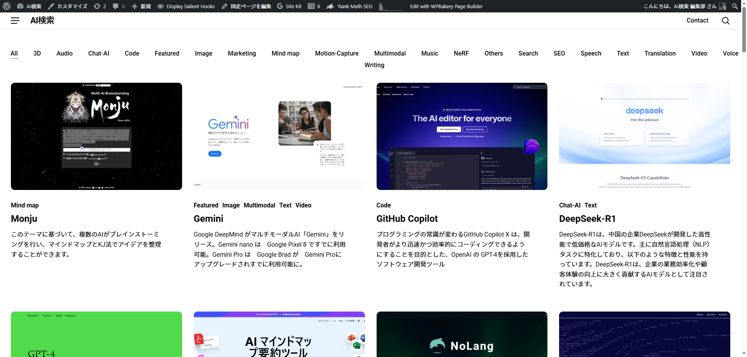The height and width of the screenshot is (357, 747).
Task: Click the GitHub Copilot title link
Action: (x=407, y=219)
